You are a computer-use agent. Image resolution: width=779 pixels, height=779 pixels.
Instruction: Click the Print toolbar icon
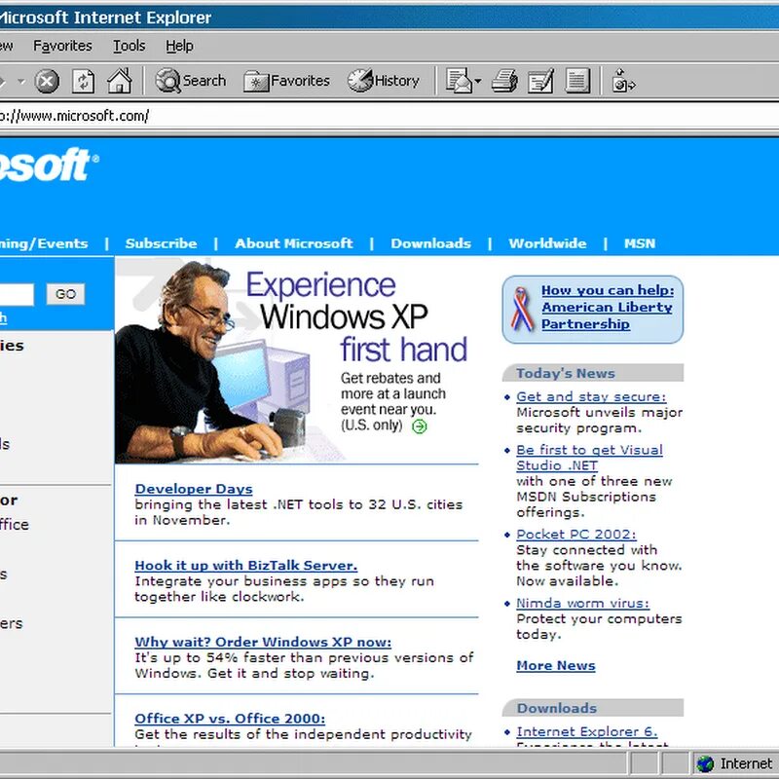click(504, 81)
